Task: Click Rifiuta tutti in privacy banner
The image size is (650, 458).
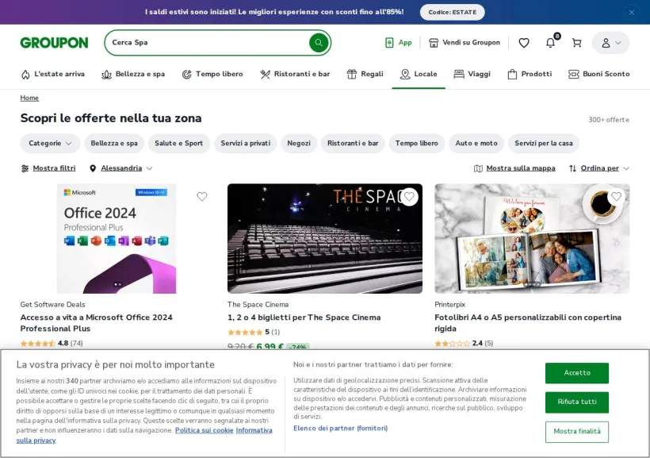Action: pos(576,402)
